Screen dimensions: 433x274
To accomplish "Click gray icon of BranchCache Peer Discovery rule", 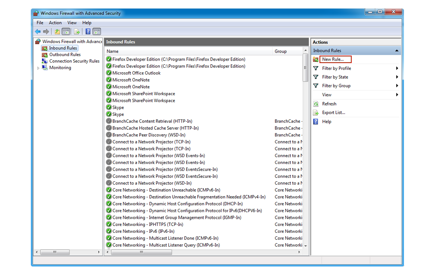I will [x=109, y=135].
